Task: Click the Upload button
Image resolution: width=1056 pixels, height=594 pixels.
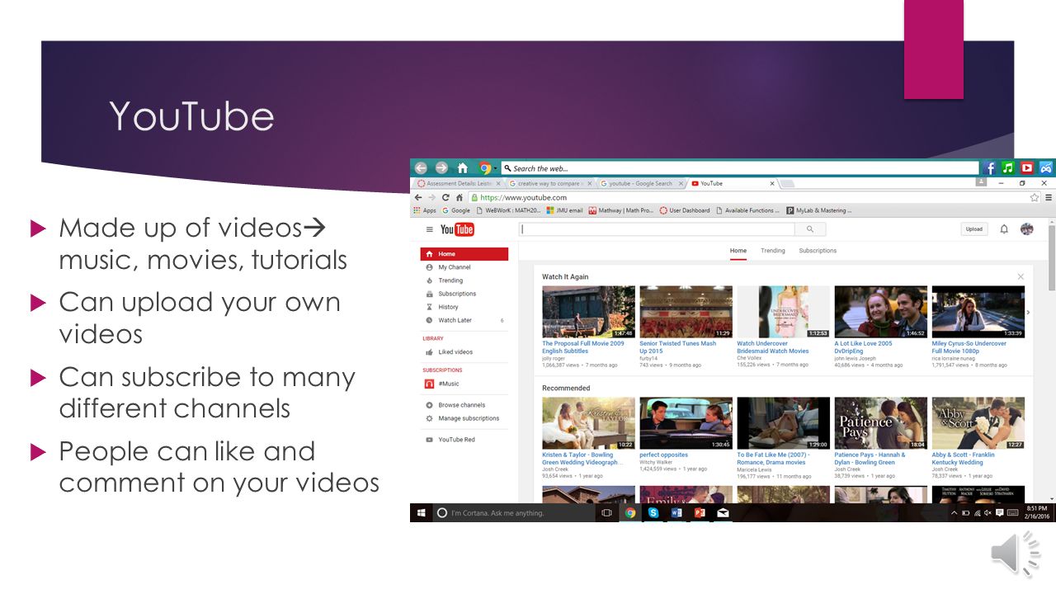Action: (x=974, y=229)
